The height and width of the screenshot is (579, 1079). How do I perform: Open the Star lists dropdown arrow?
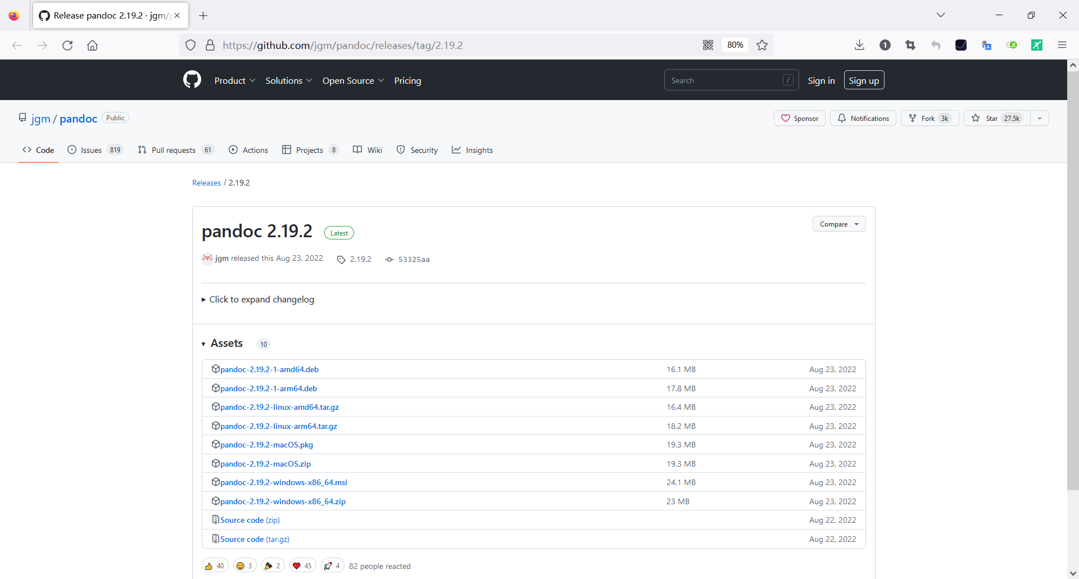click(1040, 119)
